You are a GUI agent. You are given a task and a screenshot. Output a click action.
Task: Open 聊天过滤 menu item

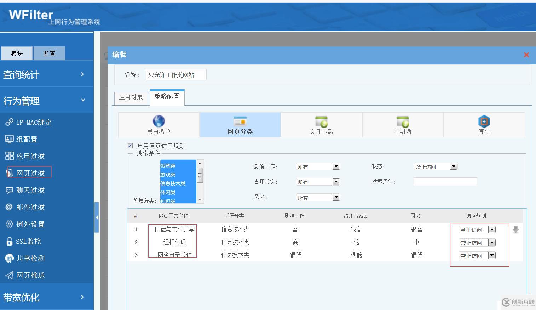point(30,190)
